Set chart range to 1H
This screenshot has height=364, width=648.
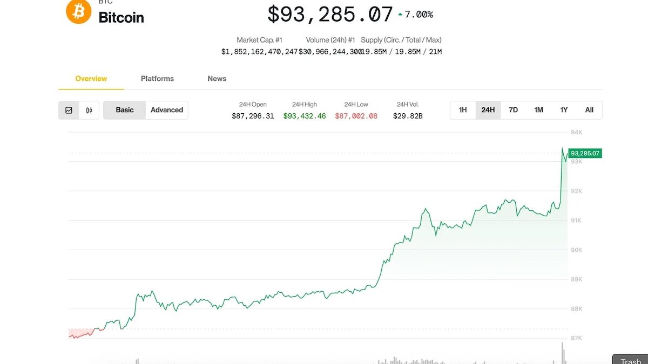pyautogui.click(x=463, y=110)
